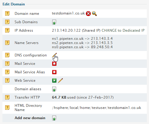Enable Mail Service Alias red toggle

point(54,72)
